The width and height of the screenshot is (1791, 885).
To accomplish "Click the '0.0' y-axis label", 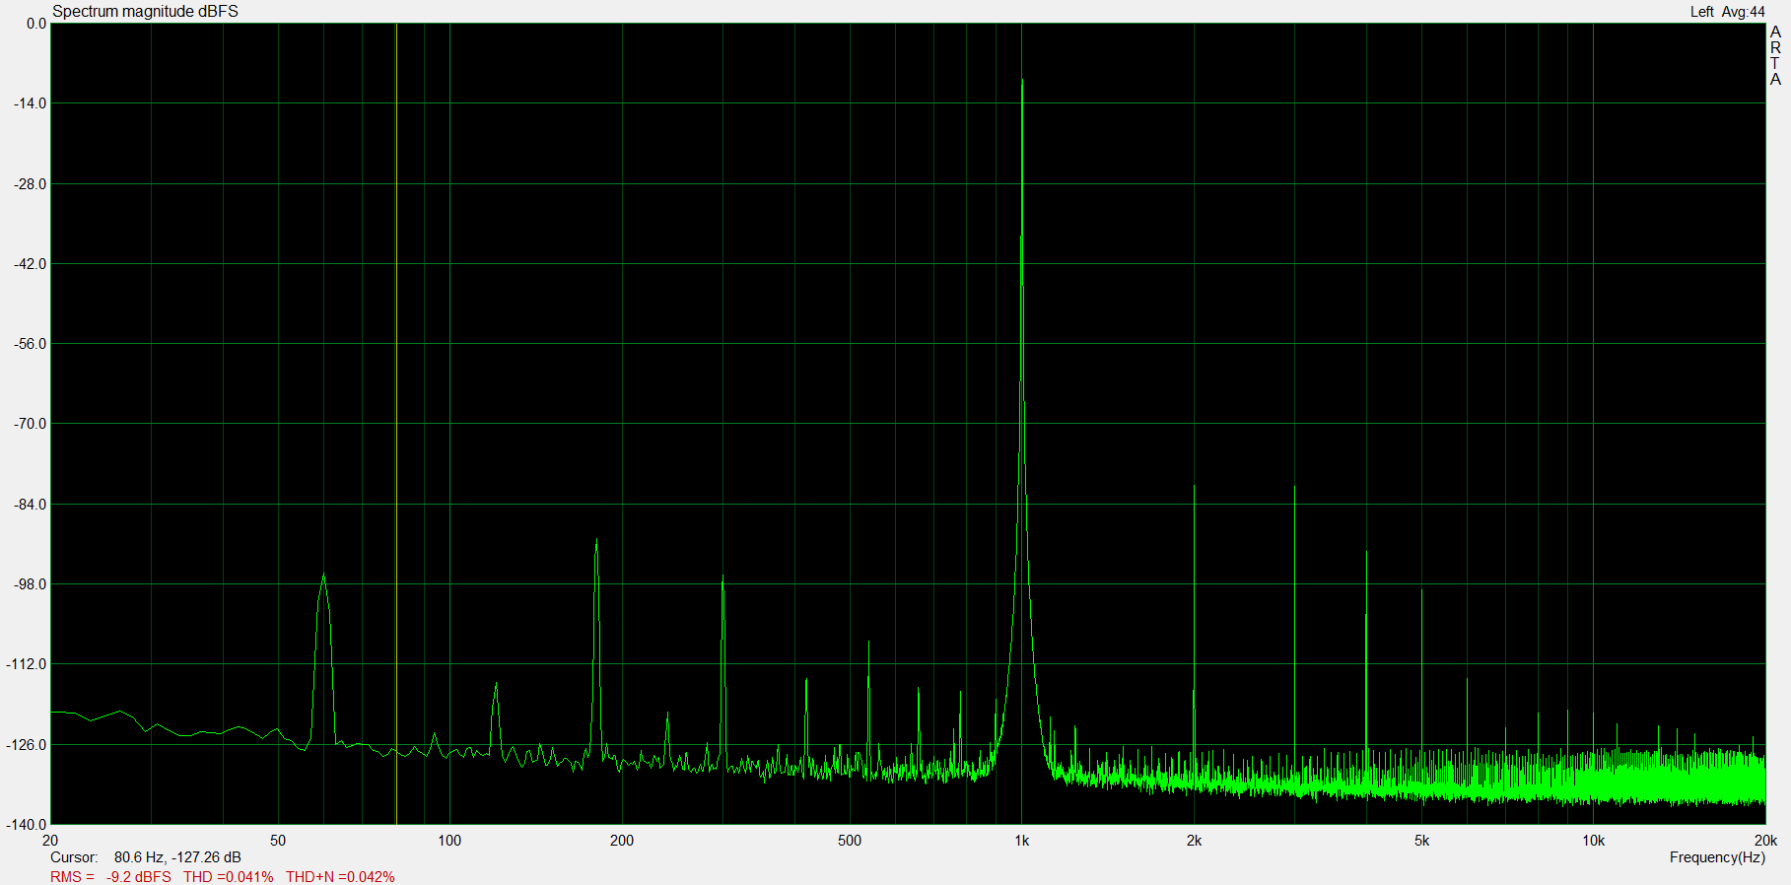I will (36, 24).
